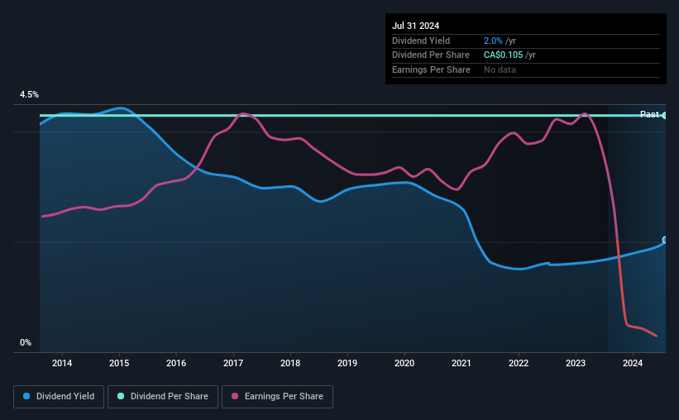Click the Dividend Yield end-point marker on the chart
Viewport: 679px width, 420px height.
(665, 240)
